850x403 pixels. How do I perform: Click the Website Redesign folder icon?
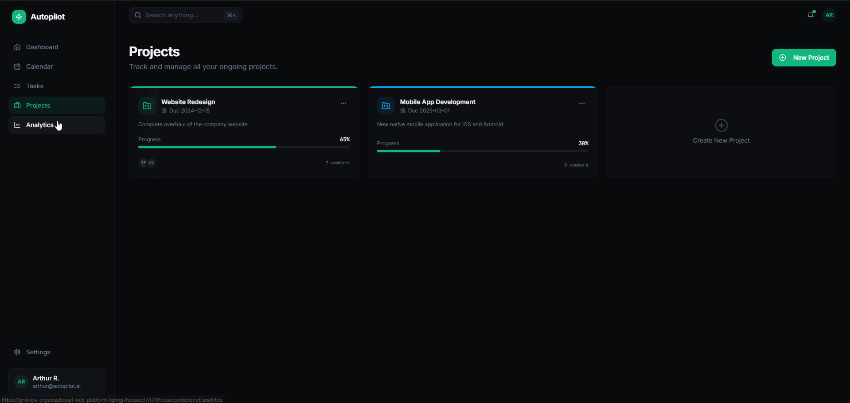147,106
